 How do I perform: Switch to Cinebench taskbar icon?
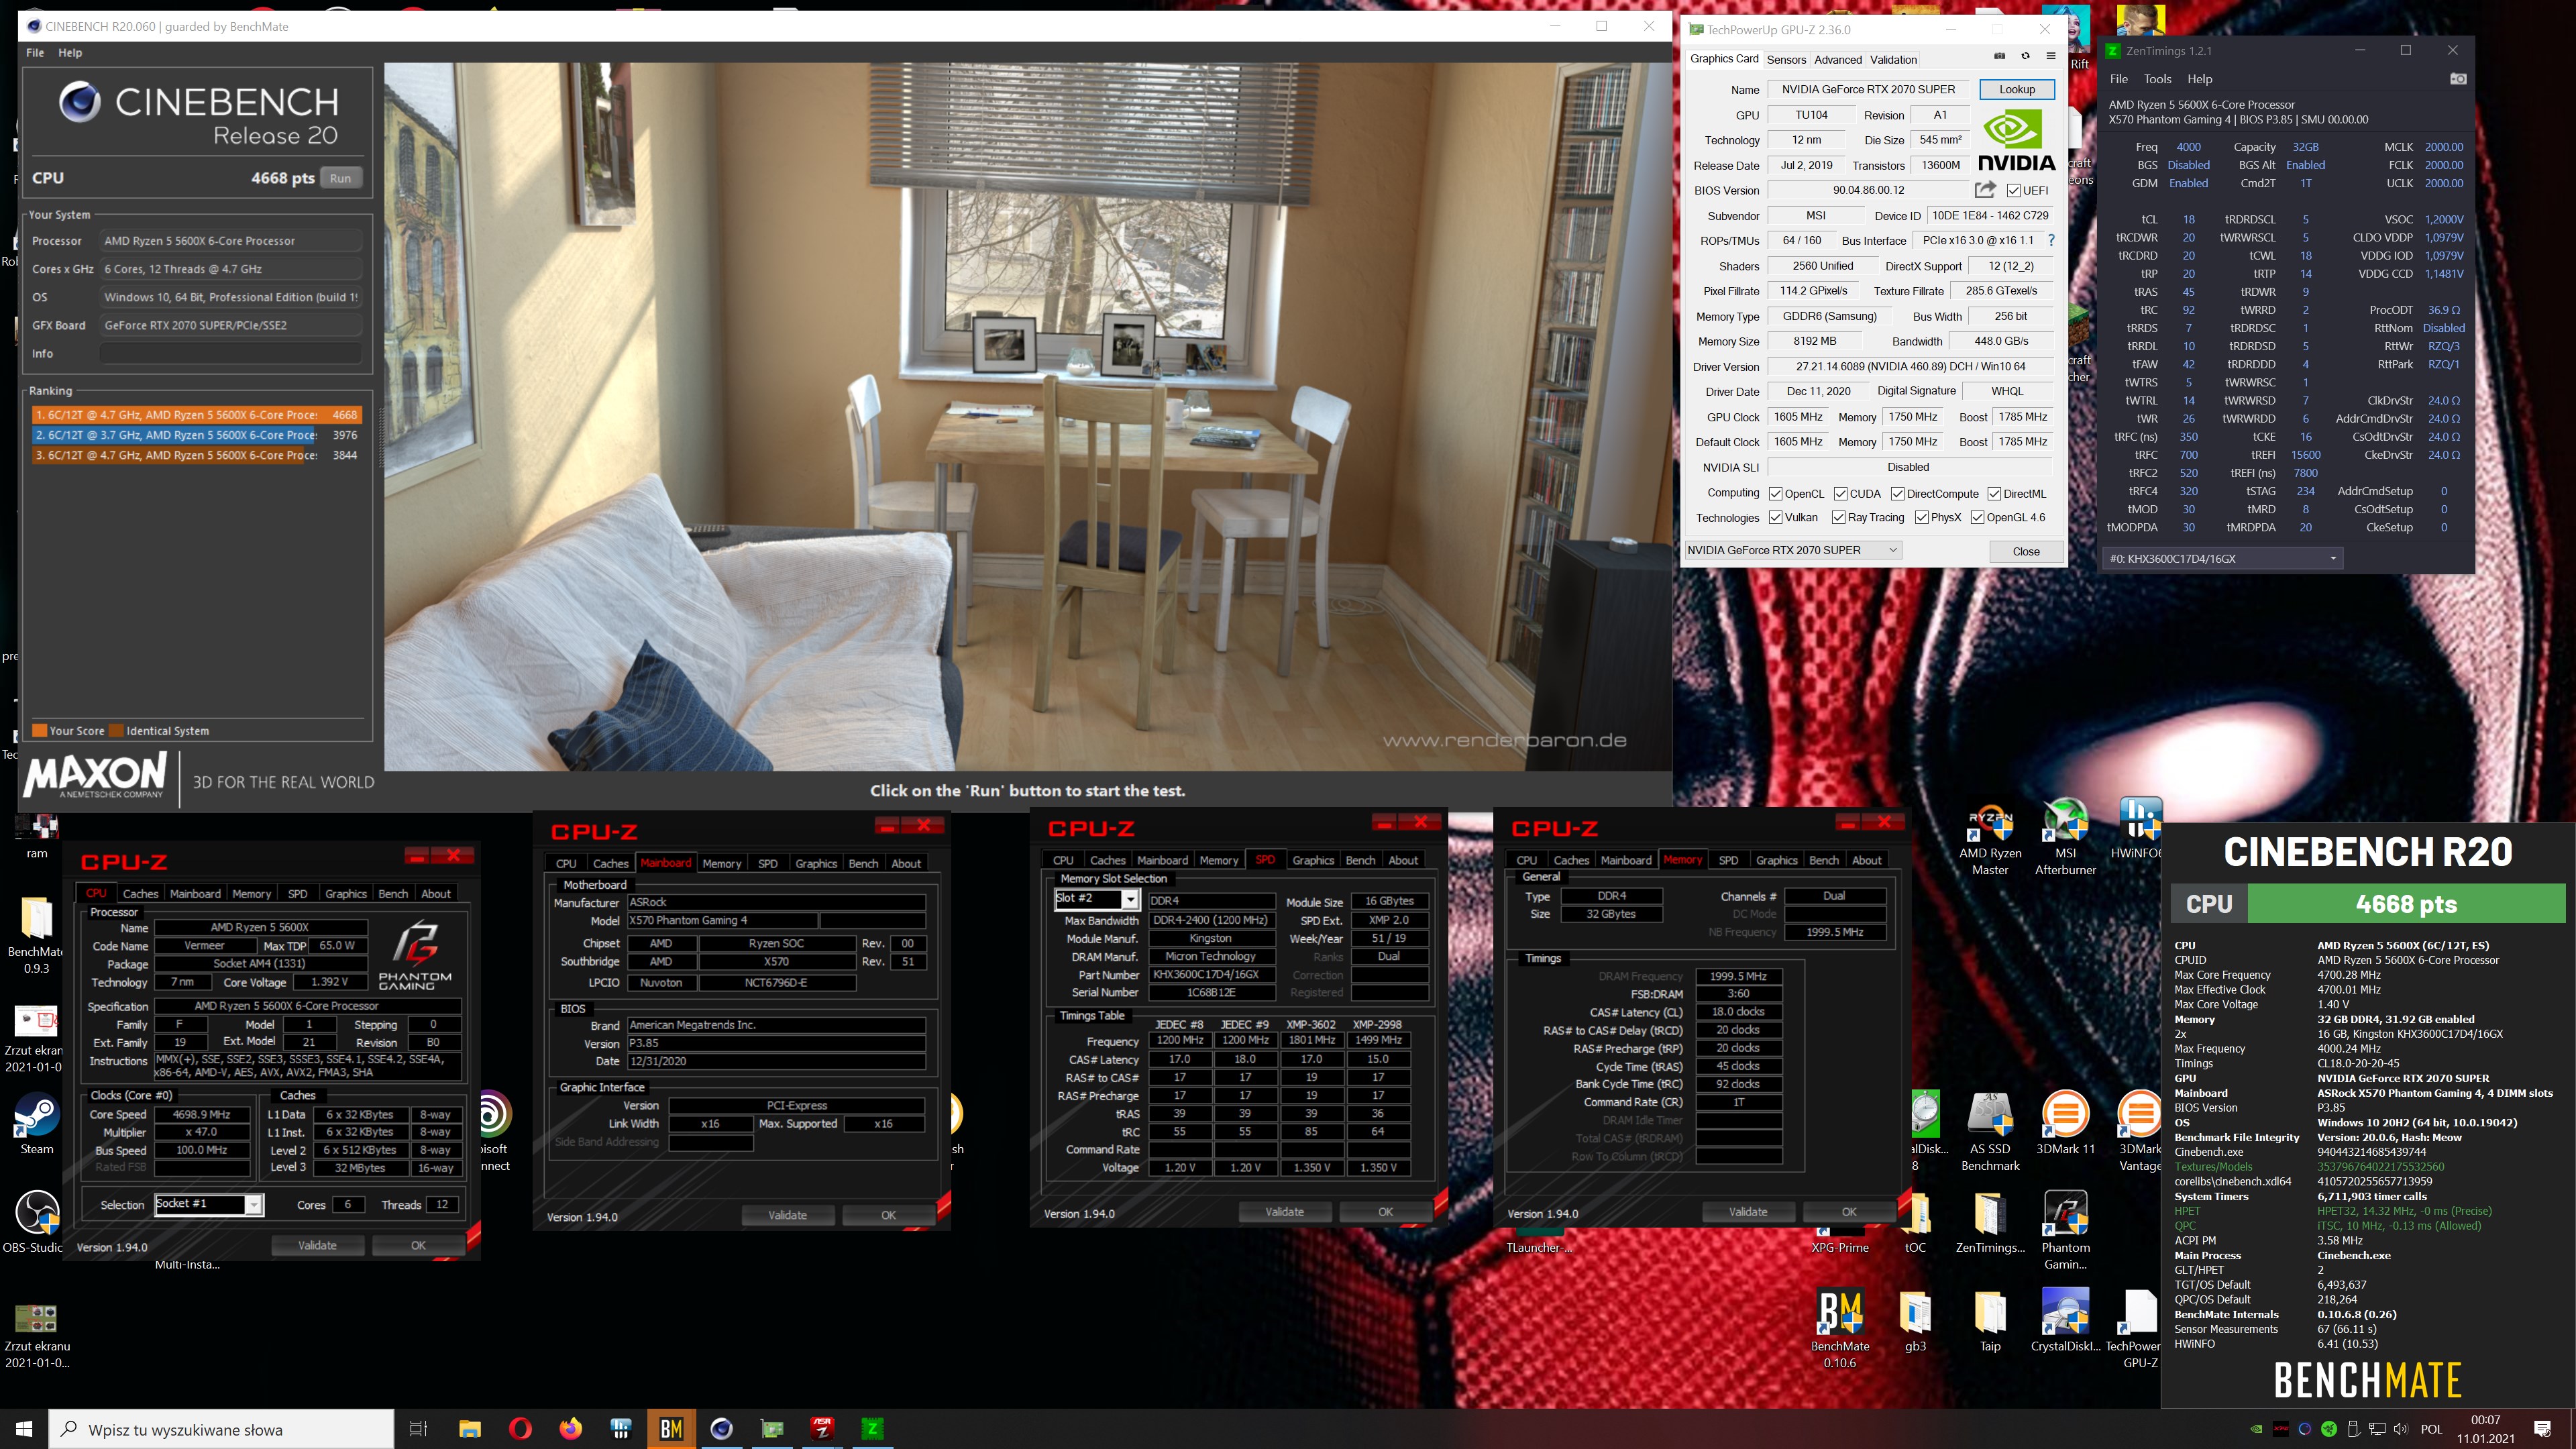click(x=722, y=1429)
